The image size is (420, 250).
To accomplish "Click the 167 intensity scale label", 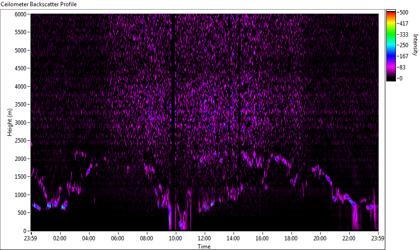I will (x=404, y=56).
